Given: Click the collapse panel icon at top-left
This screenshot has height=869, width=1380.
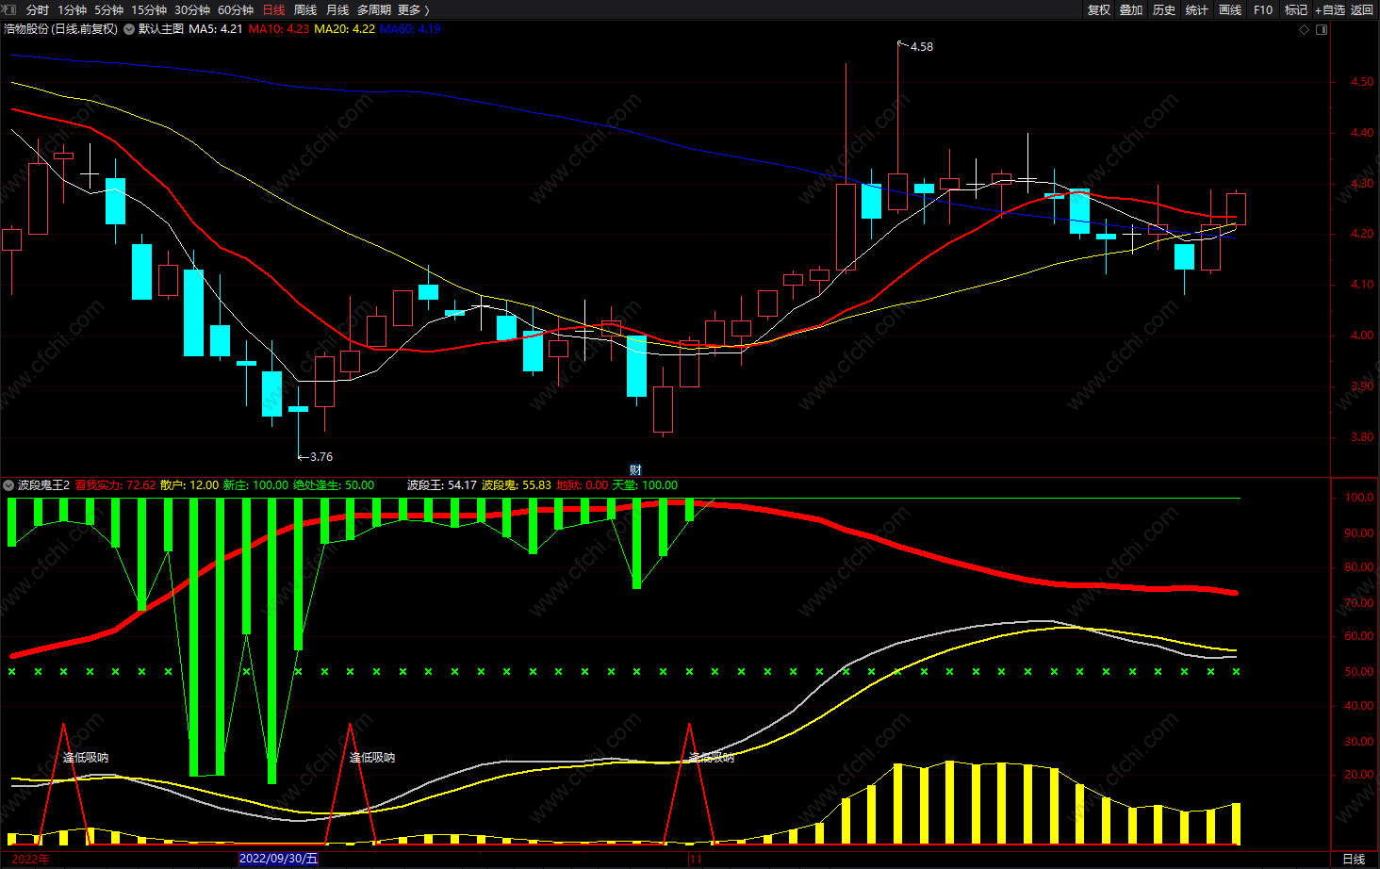Looking at the screenshot, I should (8, 9).
